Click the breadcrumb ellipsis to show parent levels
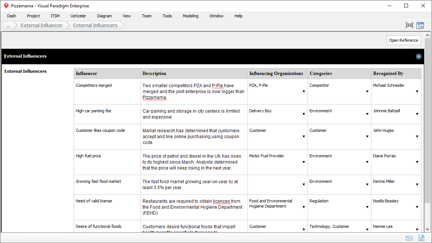The height and width of the screenshot is (243, 432). [x=8, y=25]
